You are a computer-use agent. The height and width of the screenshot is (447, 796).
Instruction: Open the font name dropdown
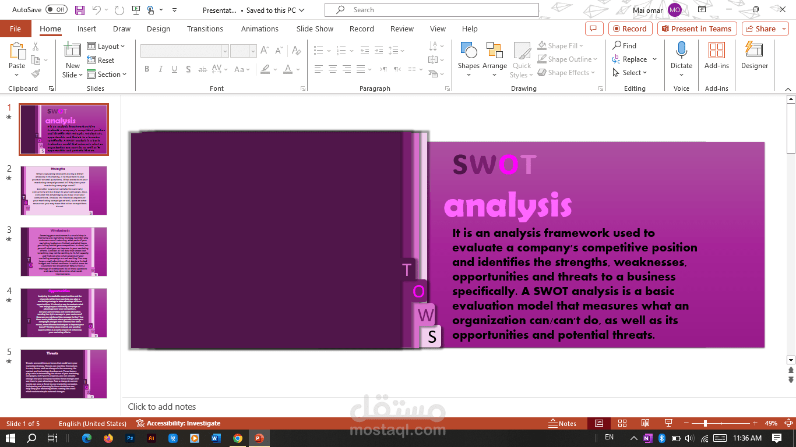pyautogui.click(x=224, y=51)
